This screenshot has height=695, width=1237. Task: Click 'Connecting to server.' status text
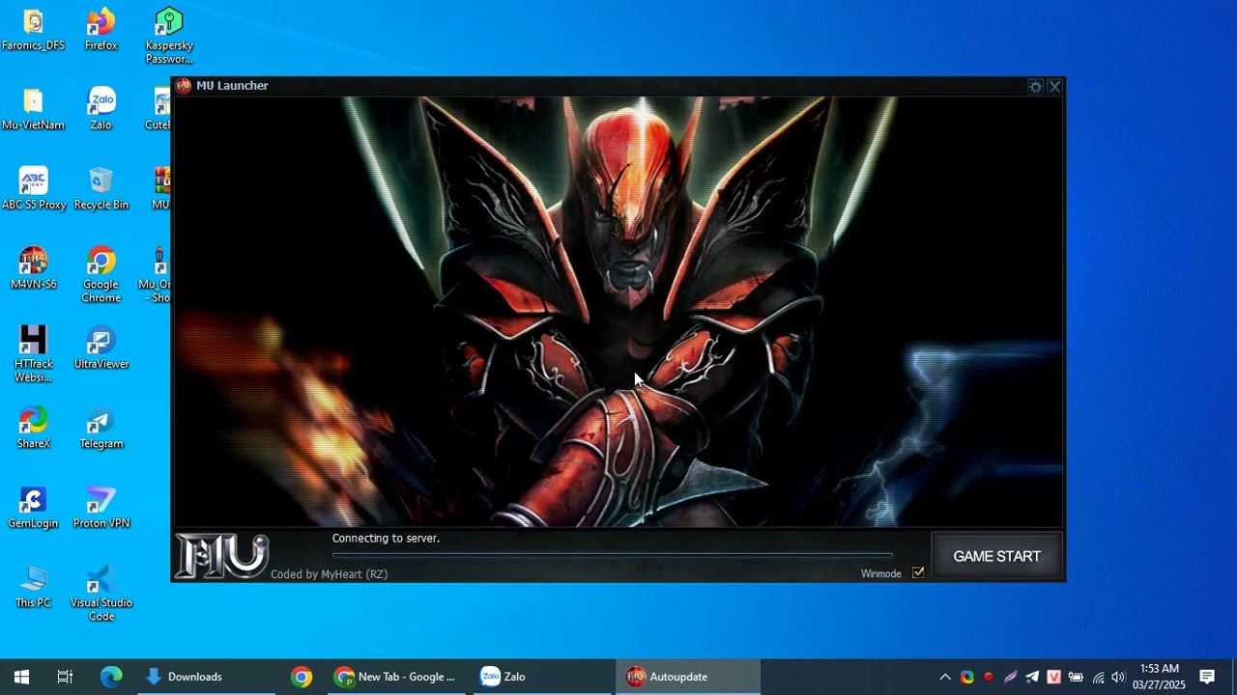pyautogui.click(x=386, y=539)
